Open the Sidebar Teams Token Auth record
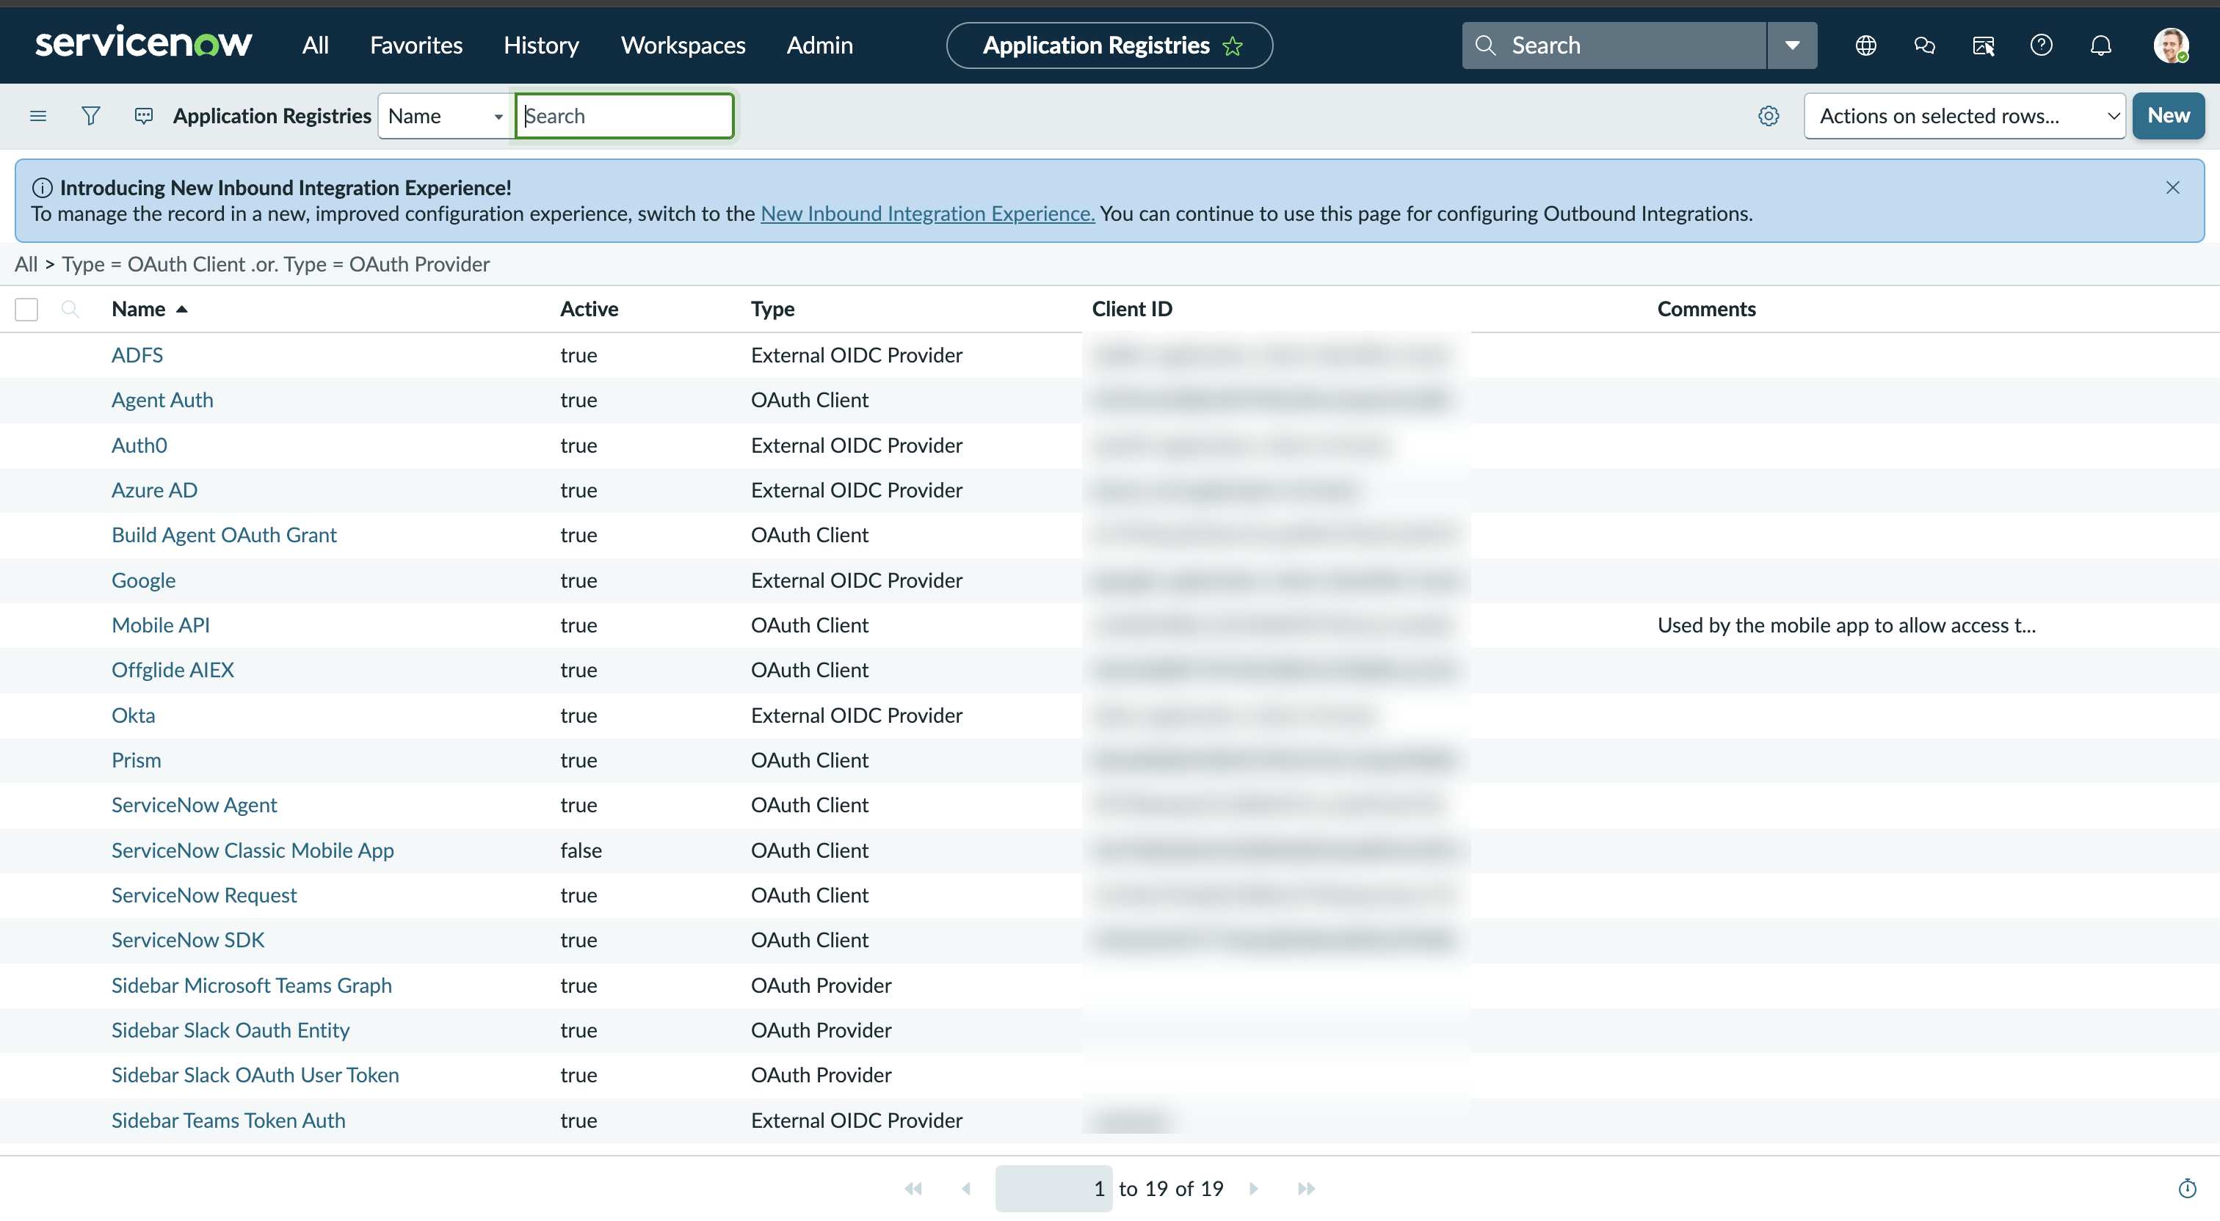 [x=228, y=1120]
